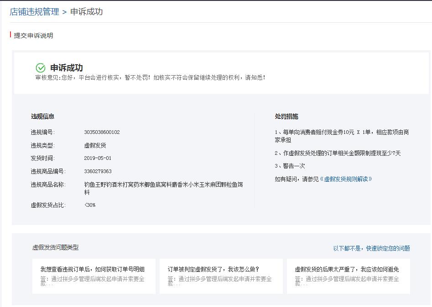Select the 申诉成功 breadcrumb item

(86, 11)
